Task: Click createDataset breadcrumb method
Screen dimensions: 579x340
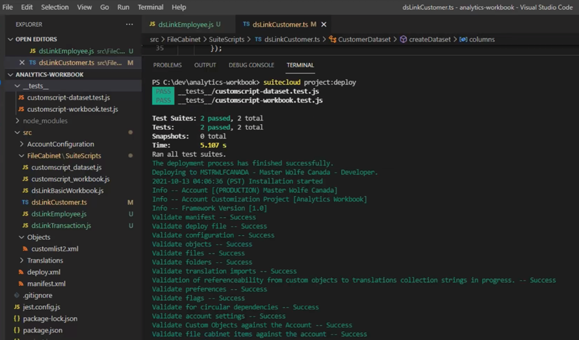Action: 425,40
